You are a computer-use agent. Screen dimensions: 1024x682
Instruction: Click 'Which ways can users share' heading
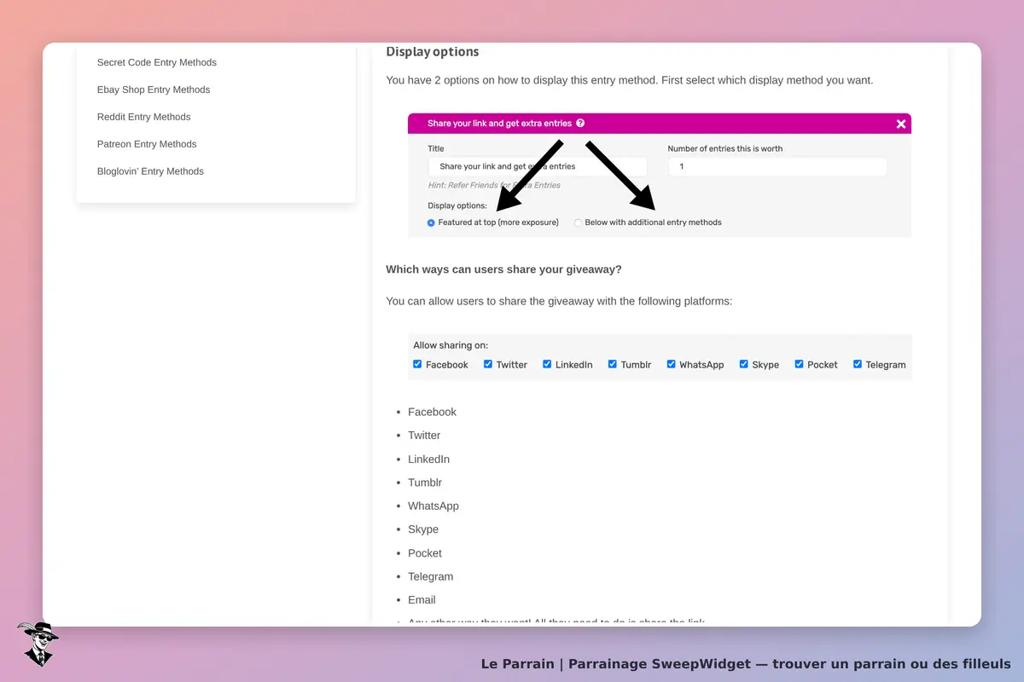(503, 269)
